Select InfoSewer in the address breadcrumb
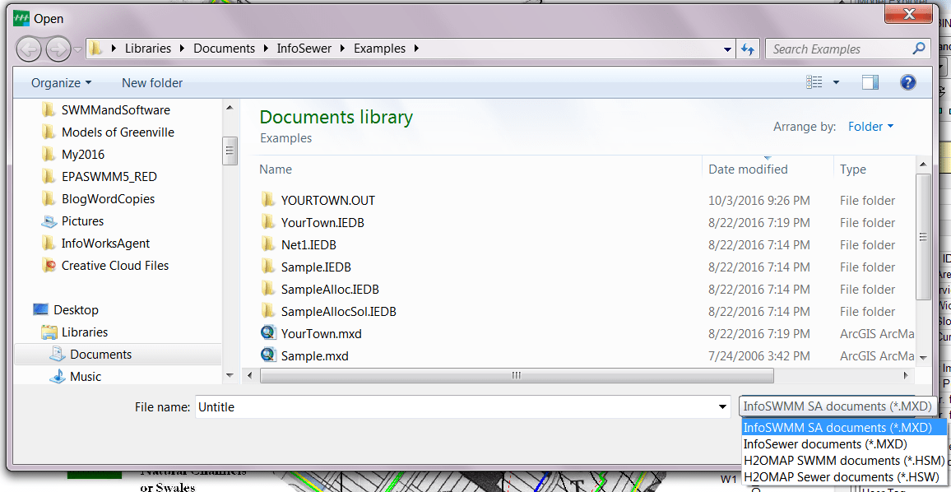This screenshot has width=951, height=492. [304, 49]
